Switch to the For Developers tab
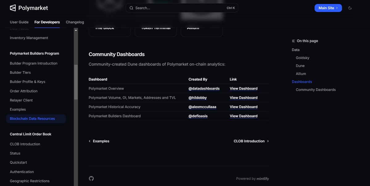This screenshot has height=186, width=370. (x=47, y=22)
